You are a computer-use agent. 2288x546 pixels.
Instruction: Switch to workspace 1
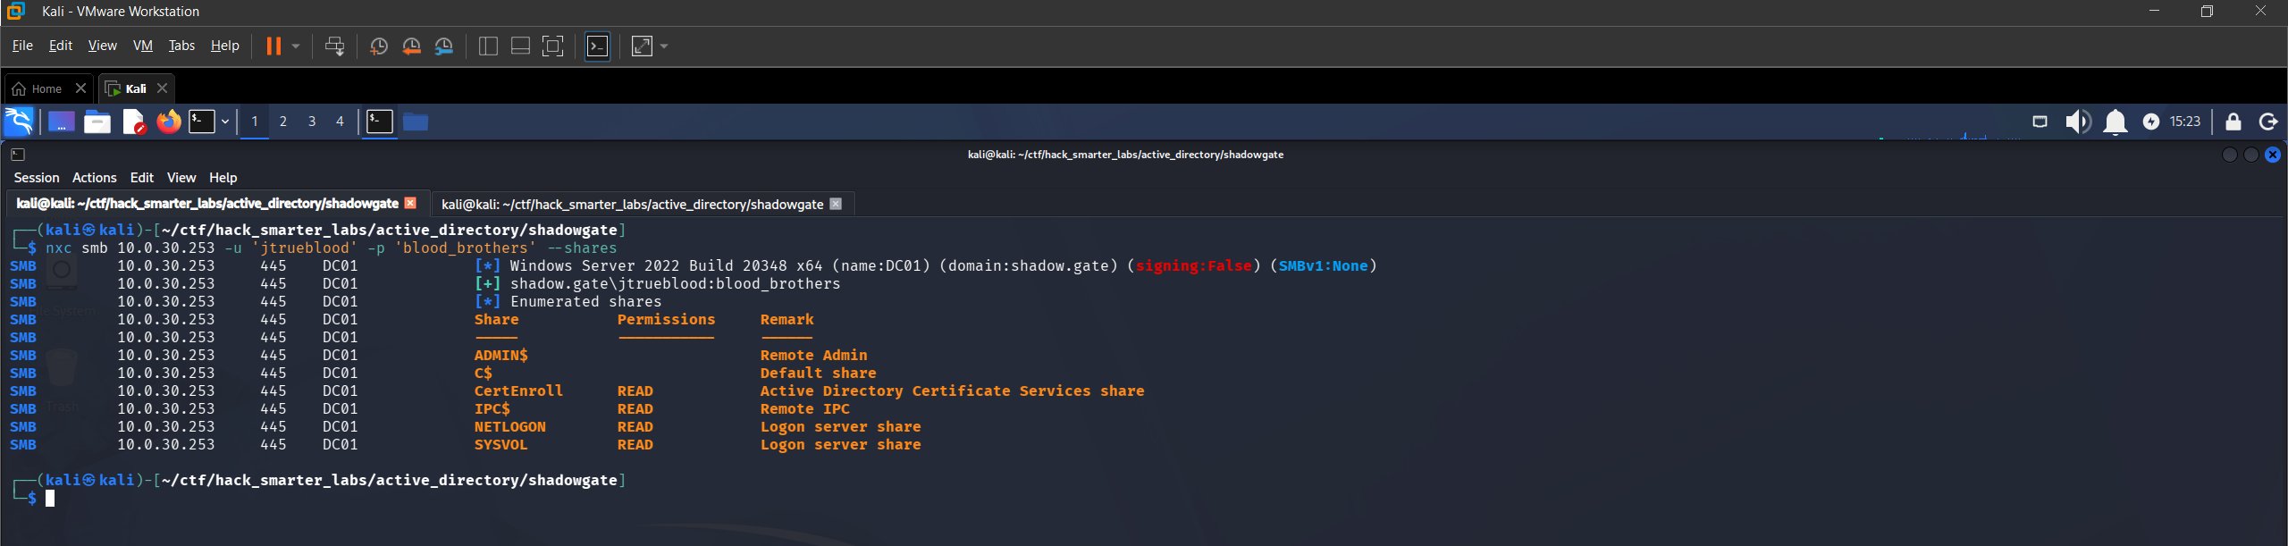pos(255,122)
